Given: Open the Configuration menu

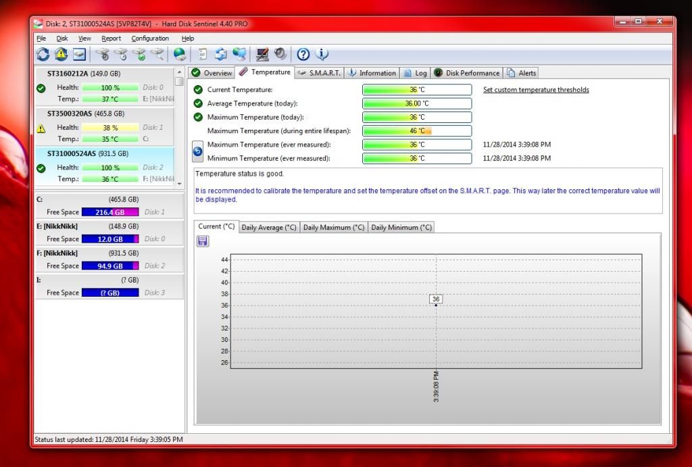Looking at the screenshot, I should point(150,39).
